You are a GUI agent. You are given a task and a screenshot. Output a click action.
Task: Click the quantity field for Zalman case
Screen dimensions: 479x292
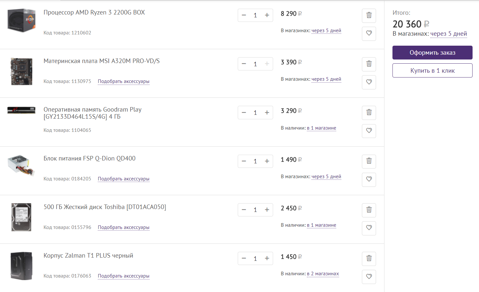(255, 259)
